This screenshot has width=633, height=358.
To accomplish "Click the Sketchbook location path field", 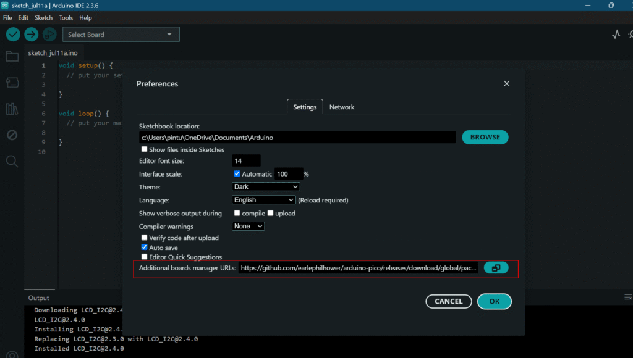I will (x=297, y=138).
